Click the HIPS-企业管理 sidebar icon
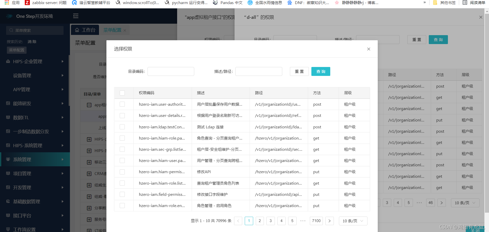This screenshot has height=232, width=489. [8, 61]
